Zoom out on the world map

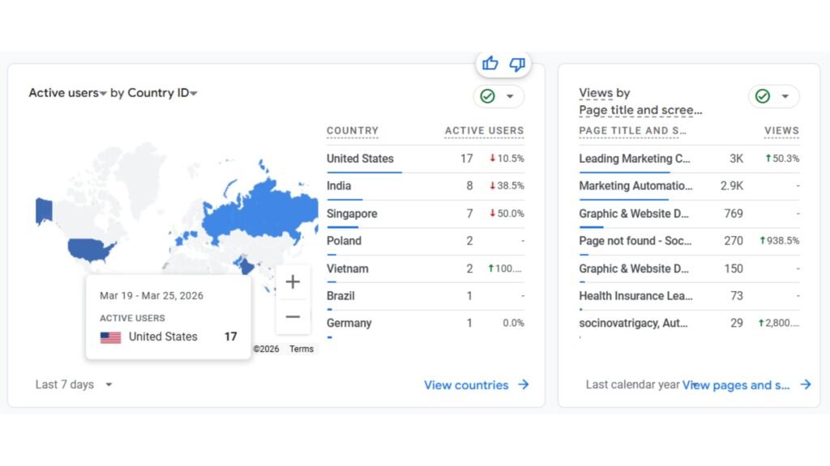pos(293,316)
